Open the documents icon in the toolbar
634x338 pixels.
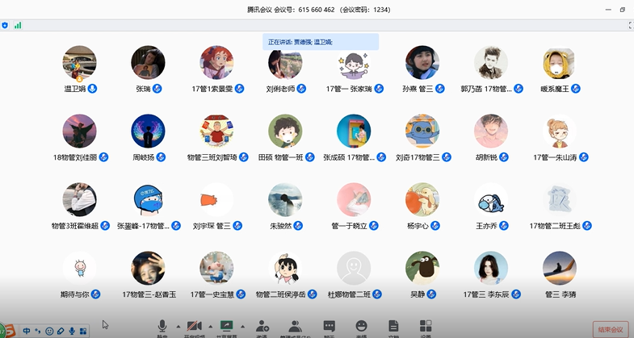393,326
